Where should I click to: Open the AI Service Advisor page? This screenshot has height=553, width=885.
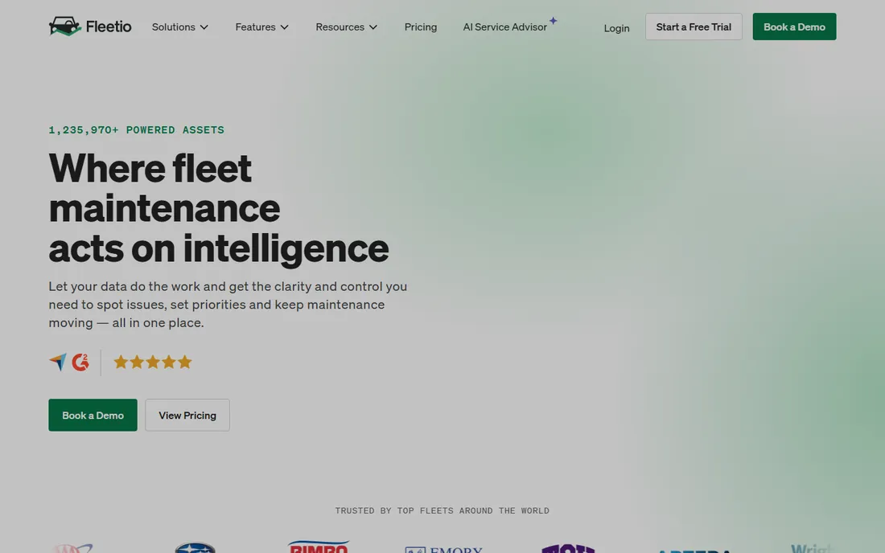(x=505, y=27)
